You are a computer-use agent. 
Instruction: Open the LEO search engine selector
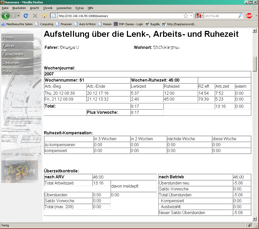tap(200, 16)
